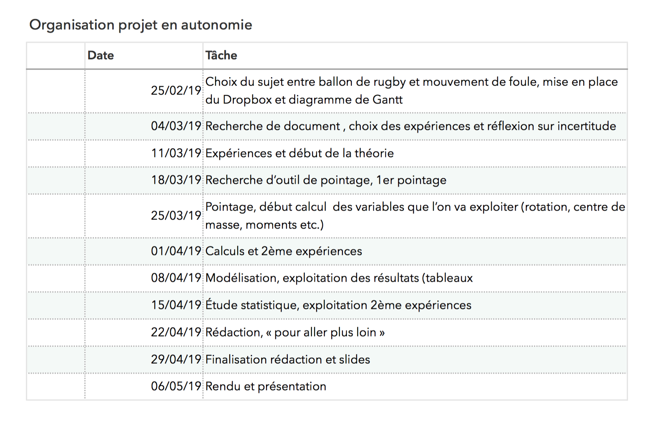The width and height of the screenshot is (664, 423).
Task: Click the 25/02/19 date cell
Action: 176,90
